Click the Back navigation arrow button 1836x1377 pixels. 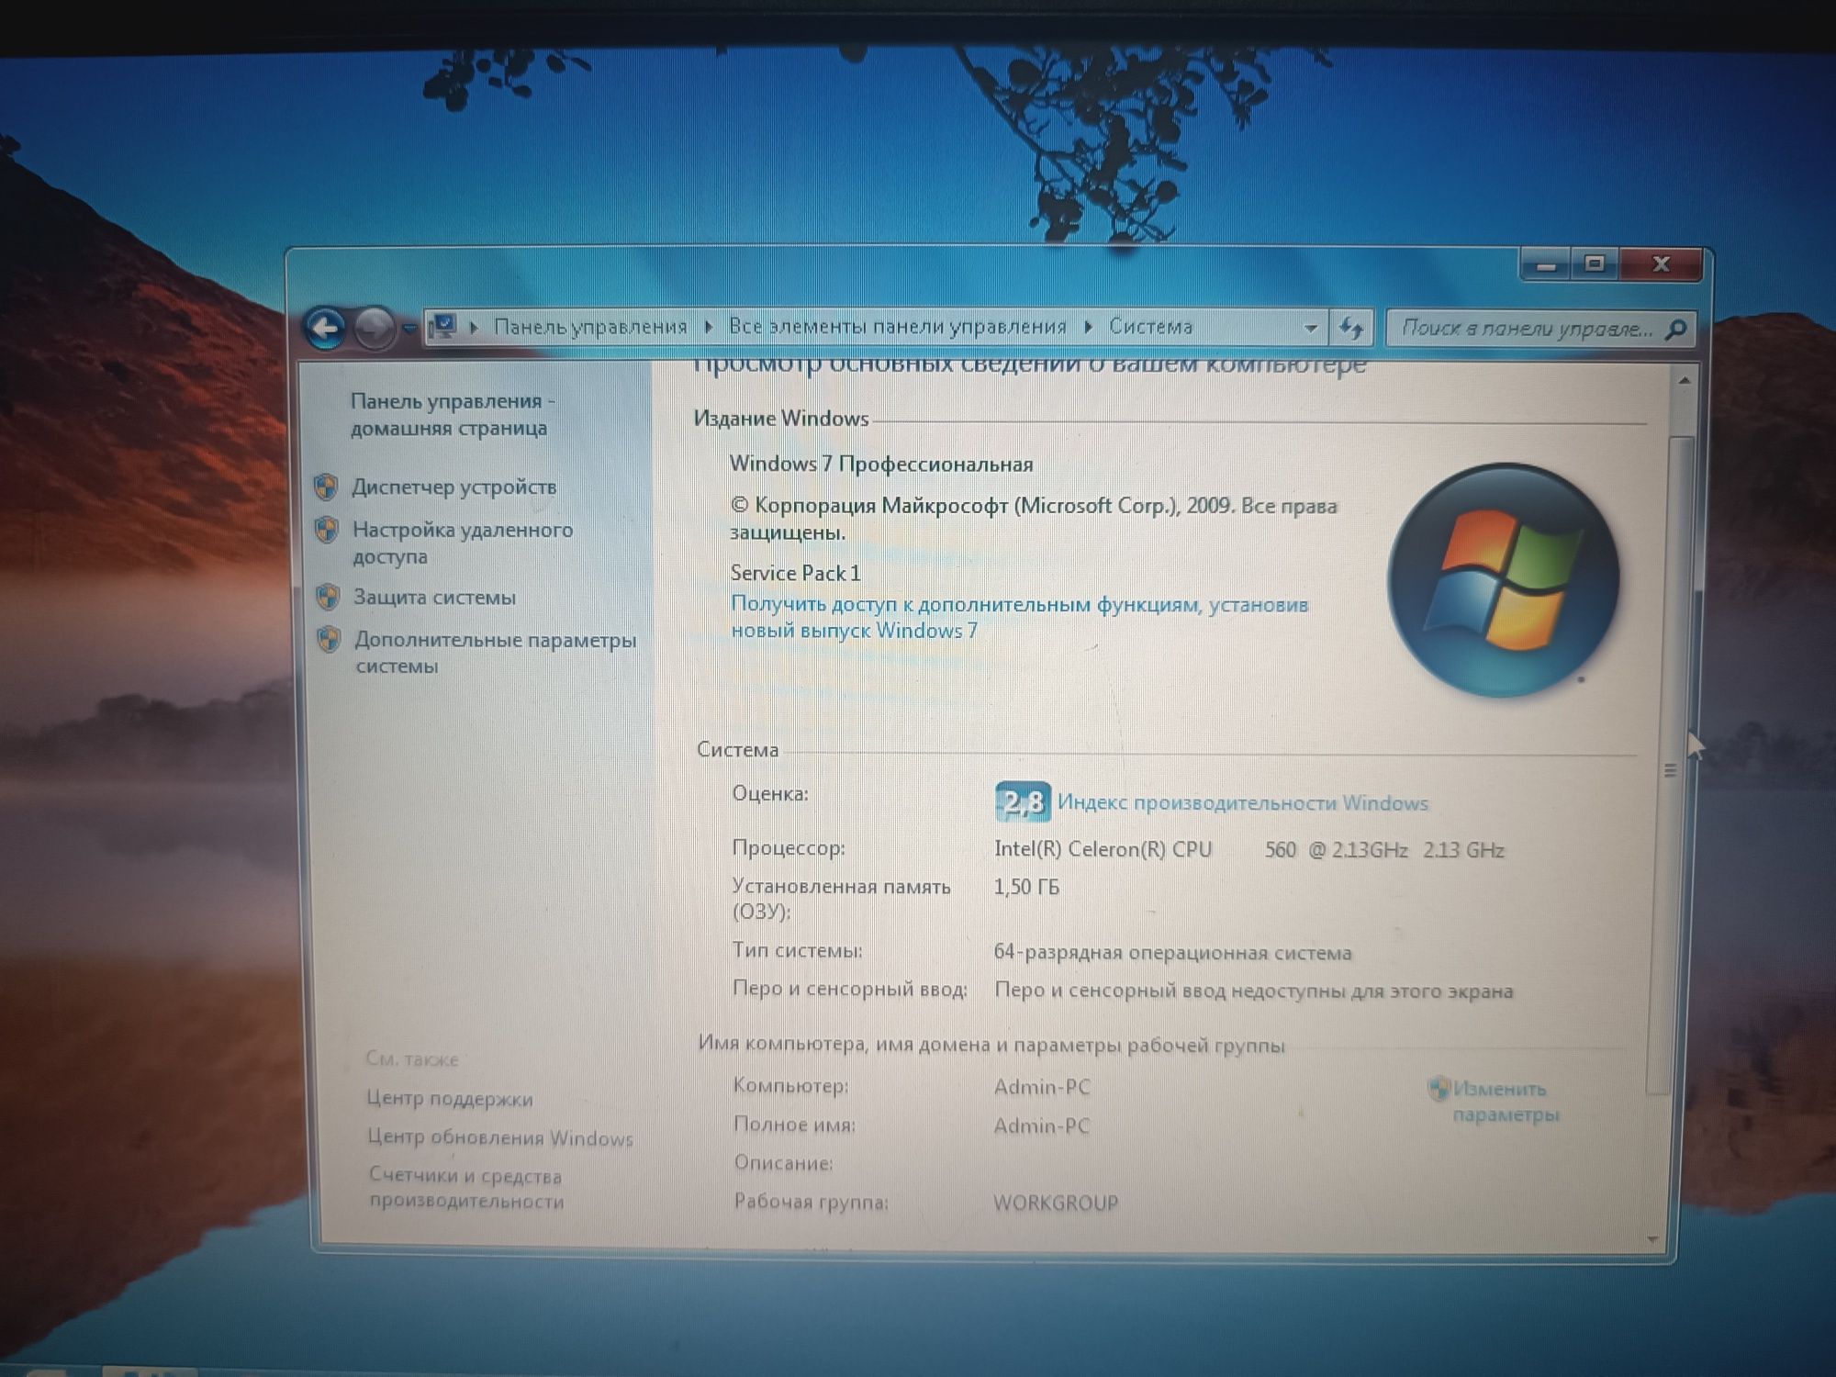[x=325, y=328]
